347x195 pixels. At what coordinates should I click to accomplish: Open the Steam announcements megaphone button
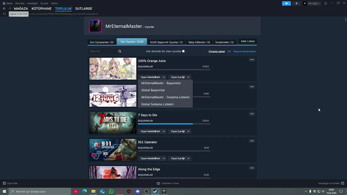(x=286, y=3)
